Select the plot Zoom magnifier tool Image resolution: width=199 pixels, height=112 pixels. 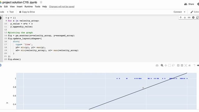pos(162,65)
